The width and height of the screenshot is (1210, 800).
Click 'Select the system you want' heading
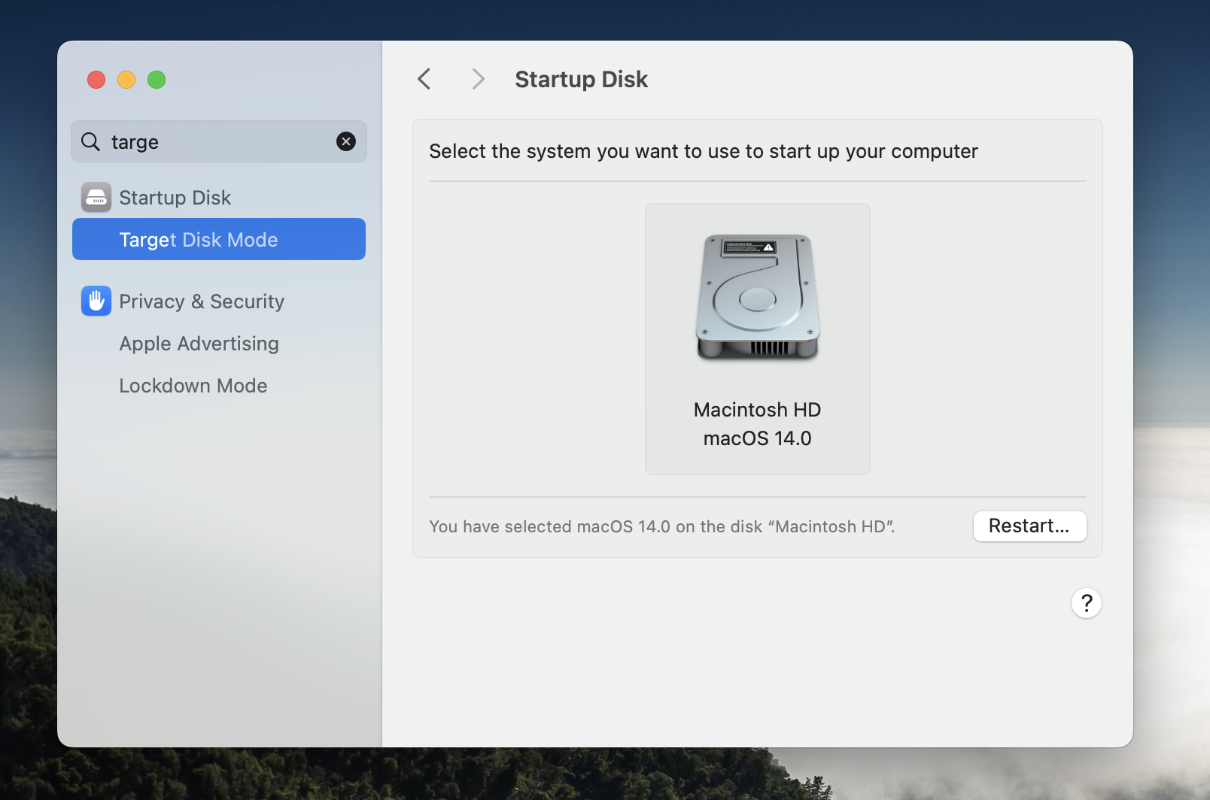point(703,151)
